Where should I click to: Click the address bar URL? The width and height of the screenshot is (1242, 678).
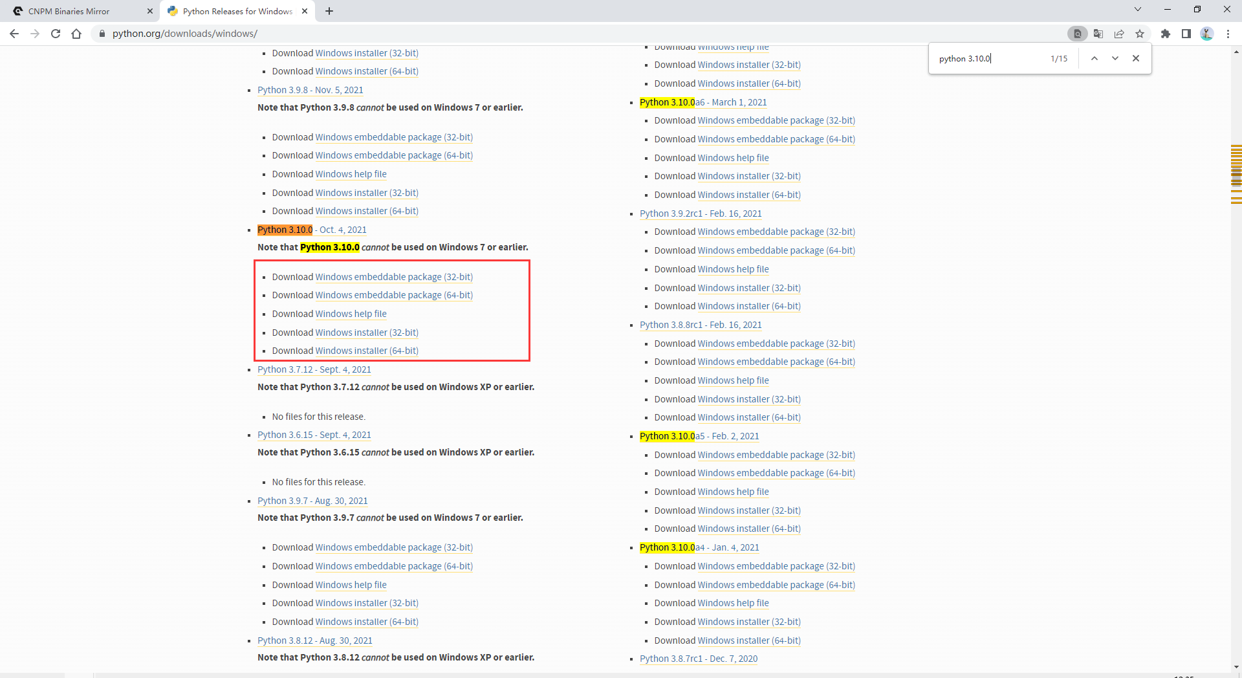tap(184, 34)
